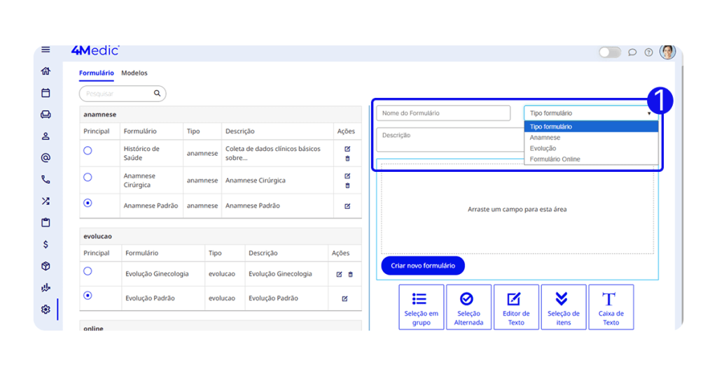Pick Evolução option in dropdown list

(x=543, y=148)
